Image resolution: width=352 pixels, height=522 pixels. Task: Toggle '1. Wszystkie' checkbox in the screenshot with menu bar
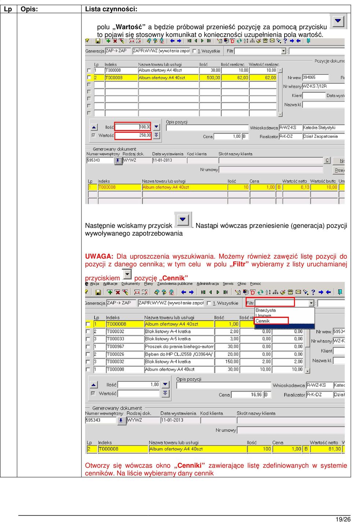(x=209, y=303)
